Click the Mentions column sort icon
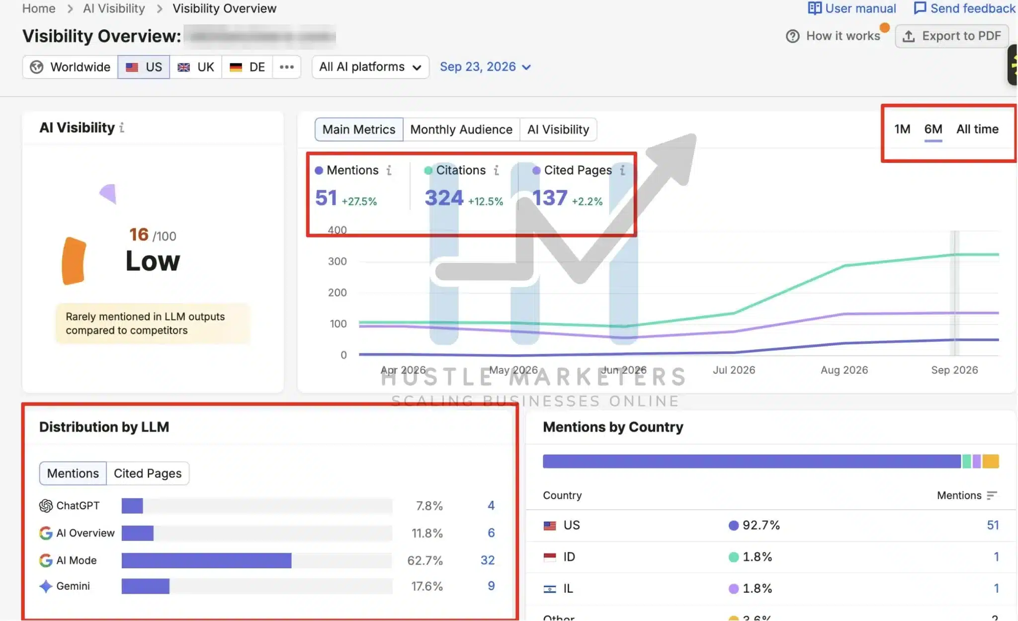This screenshot has width=1018, height=621. tap(992, 495)
